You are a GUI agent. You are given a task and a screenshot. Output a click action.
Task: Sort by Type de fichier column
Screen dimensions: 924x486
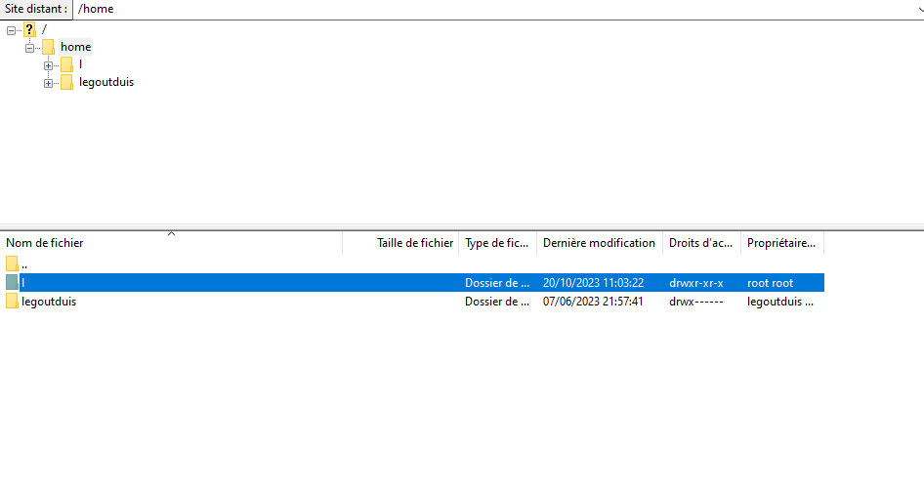click(498, 243)
